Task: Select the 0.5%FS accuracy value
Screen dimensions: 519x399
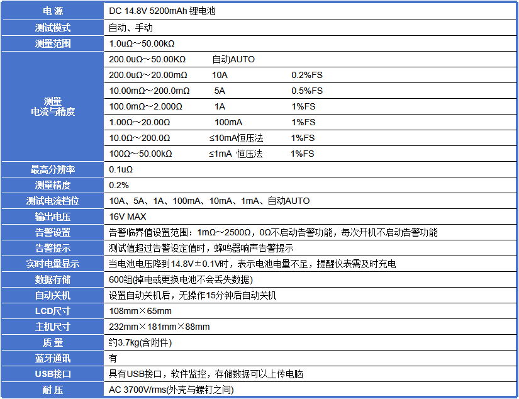Action: point(306,91)
